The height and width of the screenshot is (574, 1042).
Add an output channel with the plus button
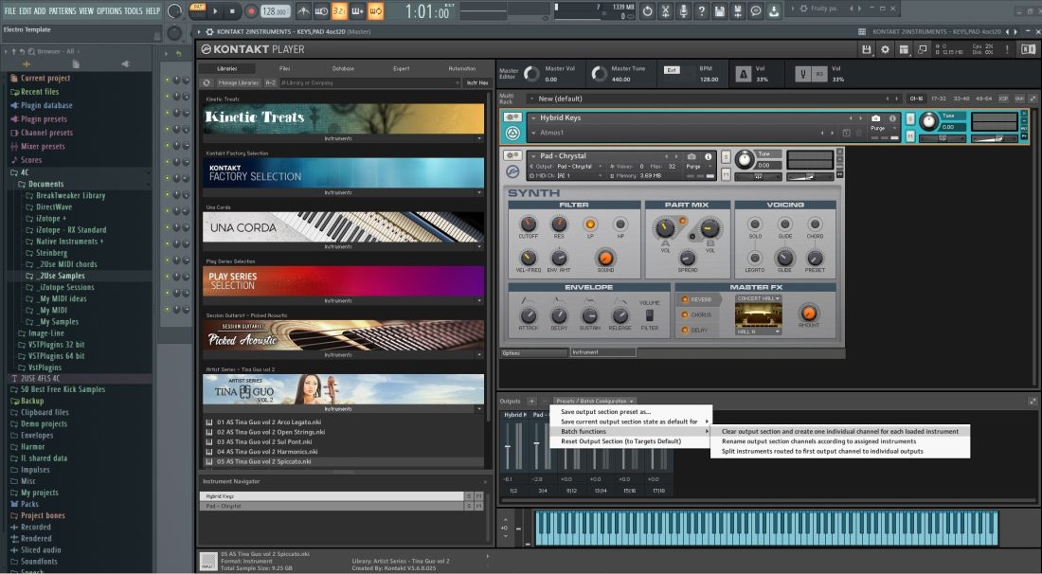tap(531, 402)
